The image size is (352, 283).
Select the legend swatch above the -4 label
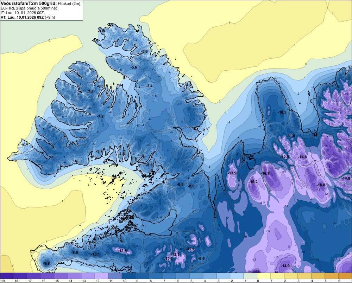coord(210,276)
